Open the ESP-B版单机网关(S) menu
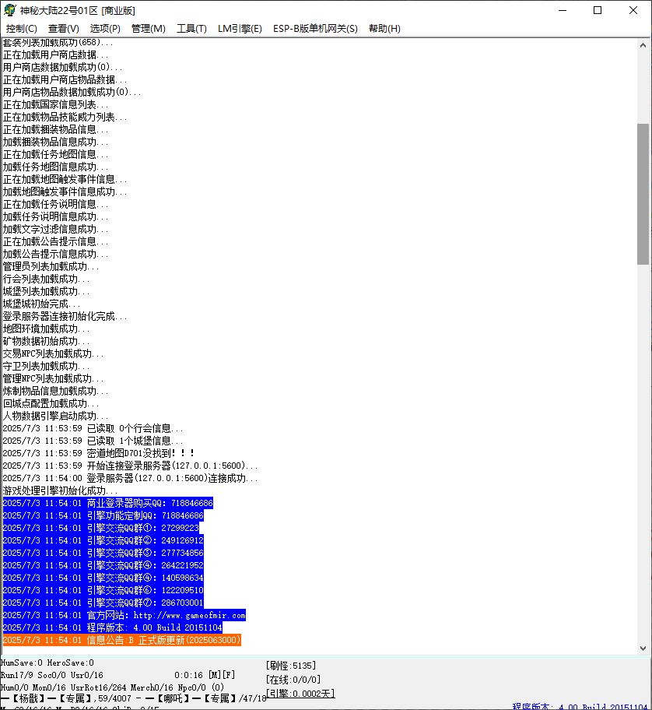Image resolution: width=652 pixels, height=710 pixels. click(315, 29)
